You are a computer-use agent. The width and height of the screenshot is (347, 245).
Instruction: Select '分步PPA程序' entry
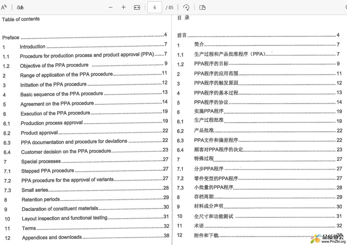(x=209, y=169)
